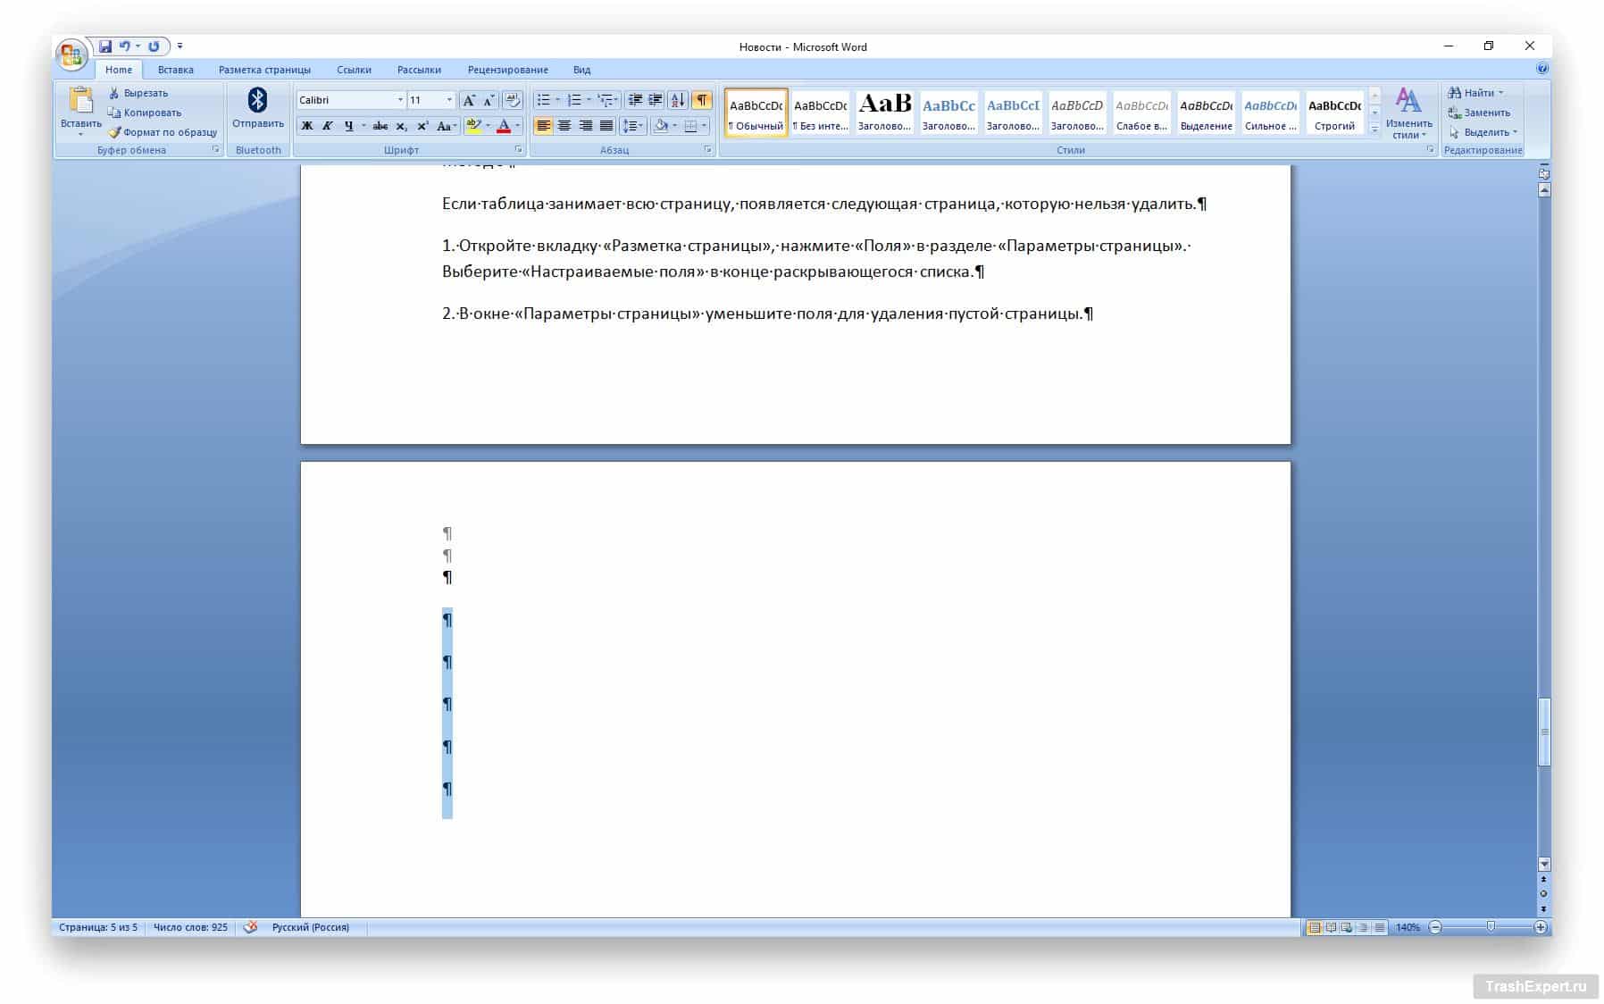Justify text alignment
This screenshot has height=1004, width=1604.
tap(606, 126)
